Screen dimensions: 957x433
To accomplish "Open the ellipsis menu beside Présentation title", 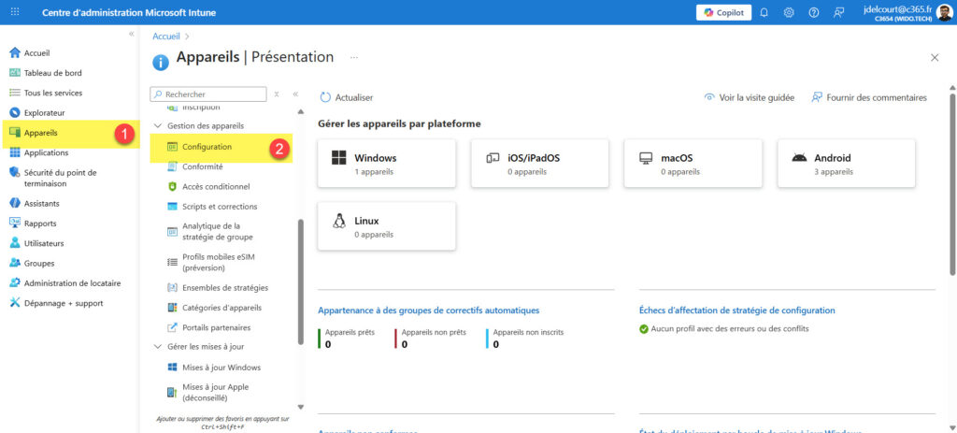I will pyautogui.click(x=354, y=58).
